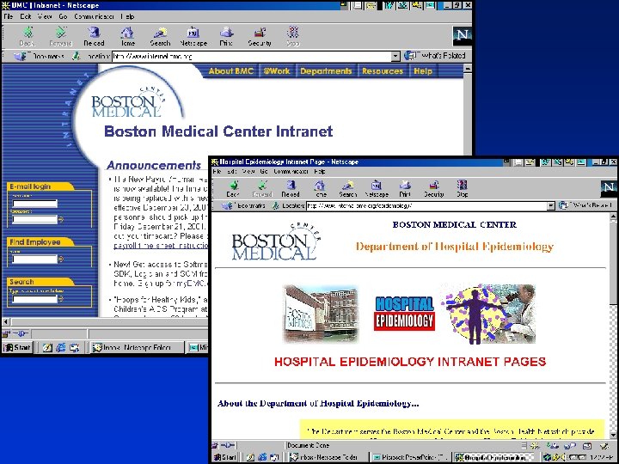Click E-mail login password field
The image size is (619, 464).
coord(34,219)
